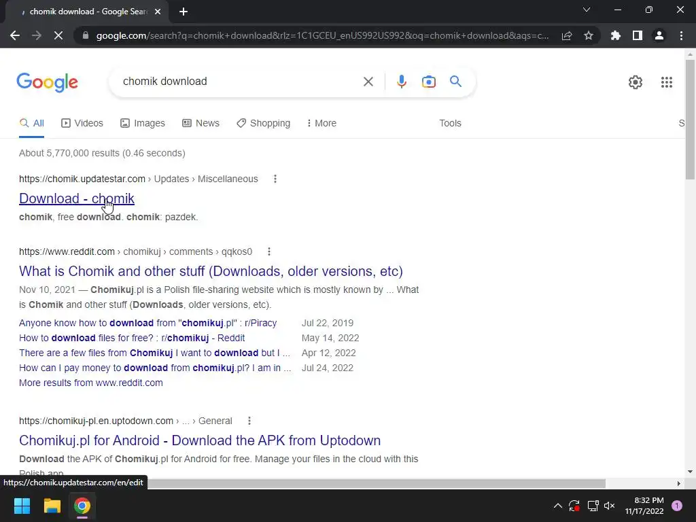Click the chomik.updatestar.com URL breadcrumb

click(x=139, y=179)
